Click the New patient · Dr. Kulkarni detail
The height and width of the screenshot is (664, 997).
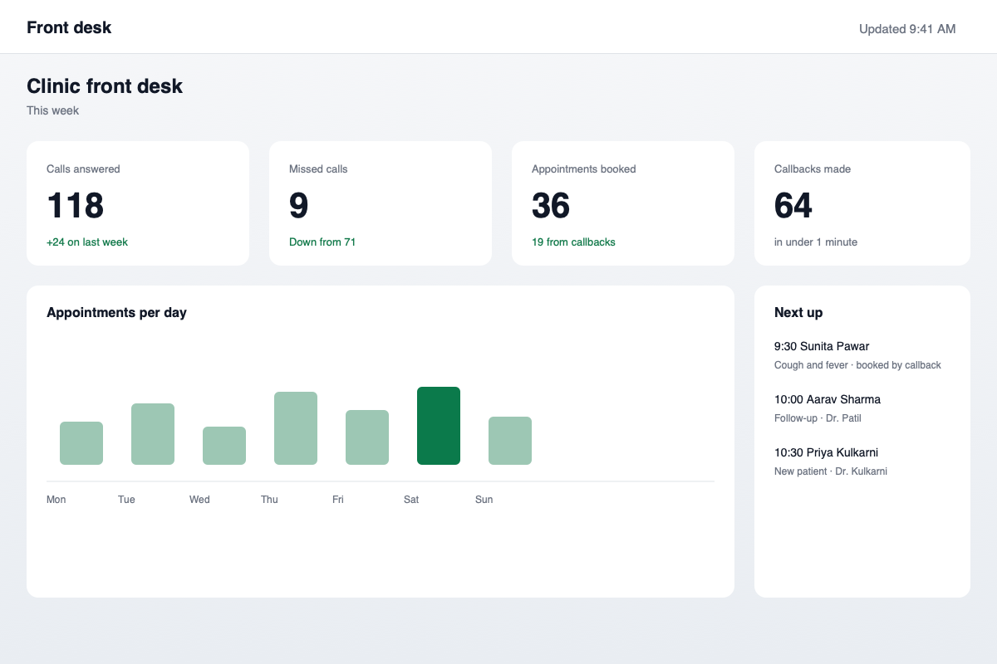pyautogui.click(x=831, y=471)
